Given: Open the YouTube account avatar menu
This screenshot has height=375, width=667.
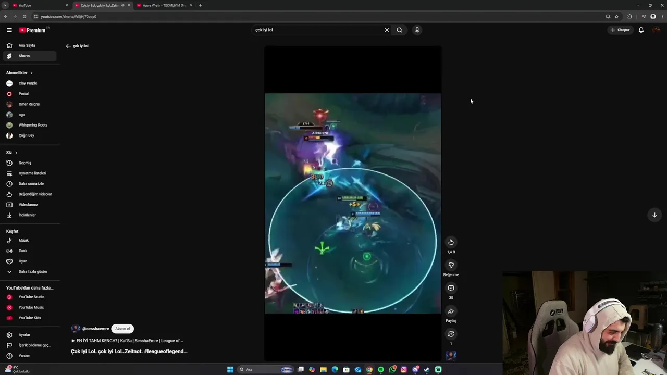Looking at the screenshot, I should (656, 30).
